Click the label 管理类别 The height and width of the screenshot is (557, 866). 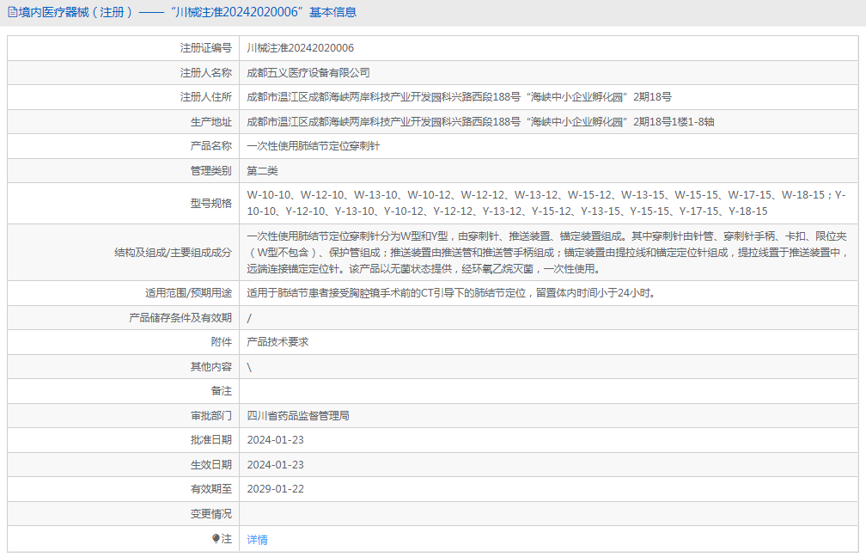click(x=211, y=171)
